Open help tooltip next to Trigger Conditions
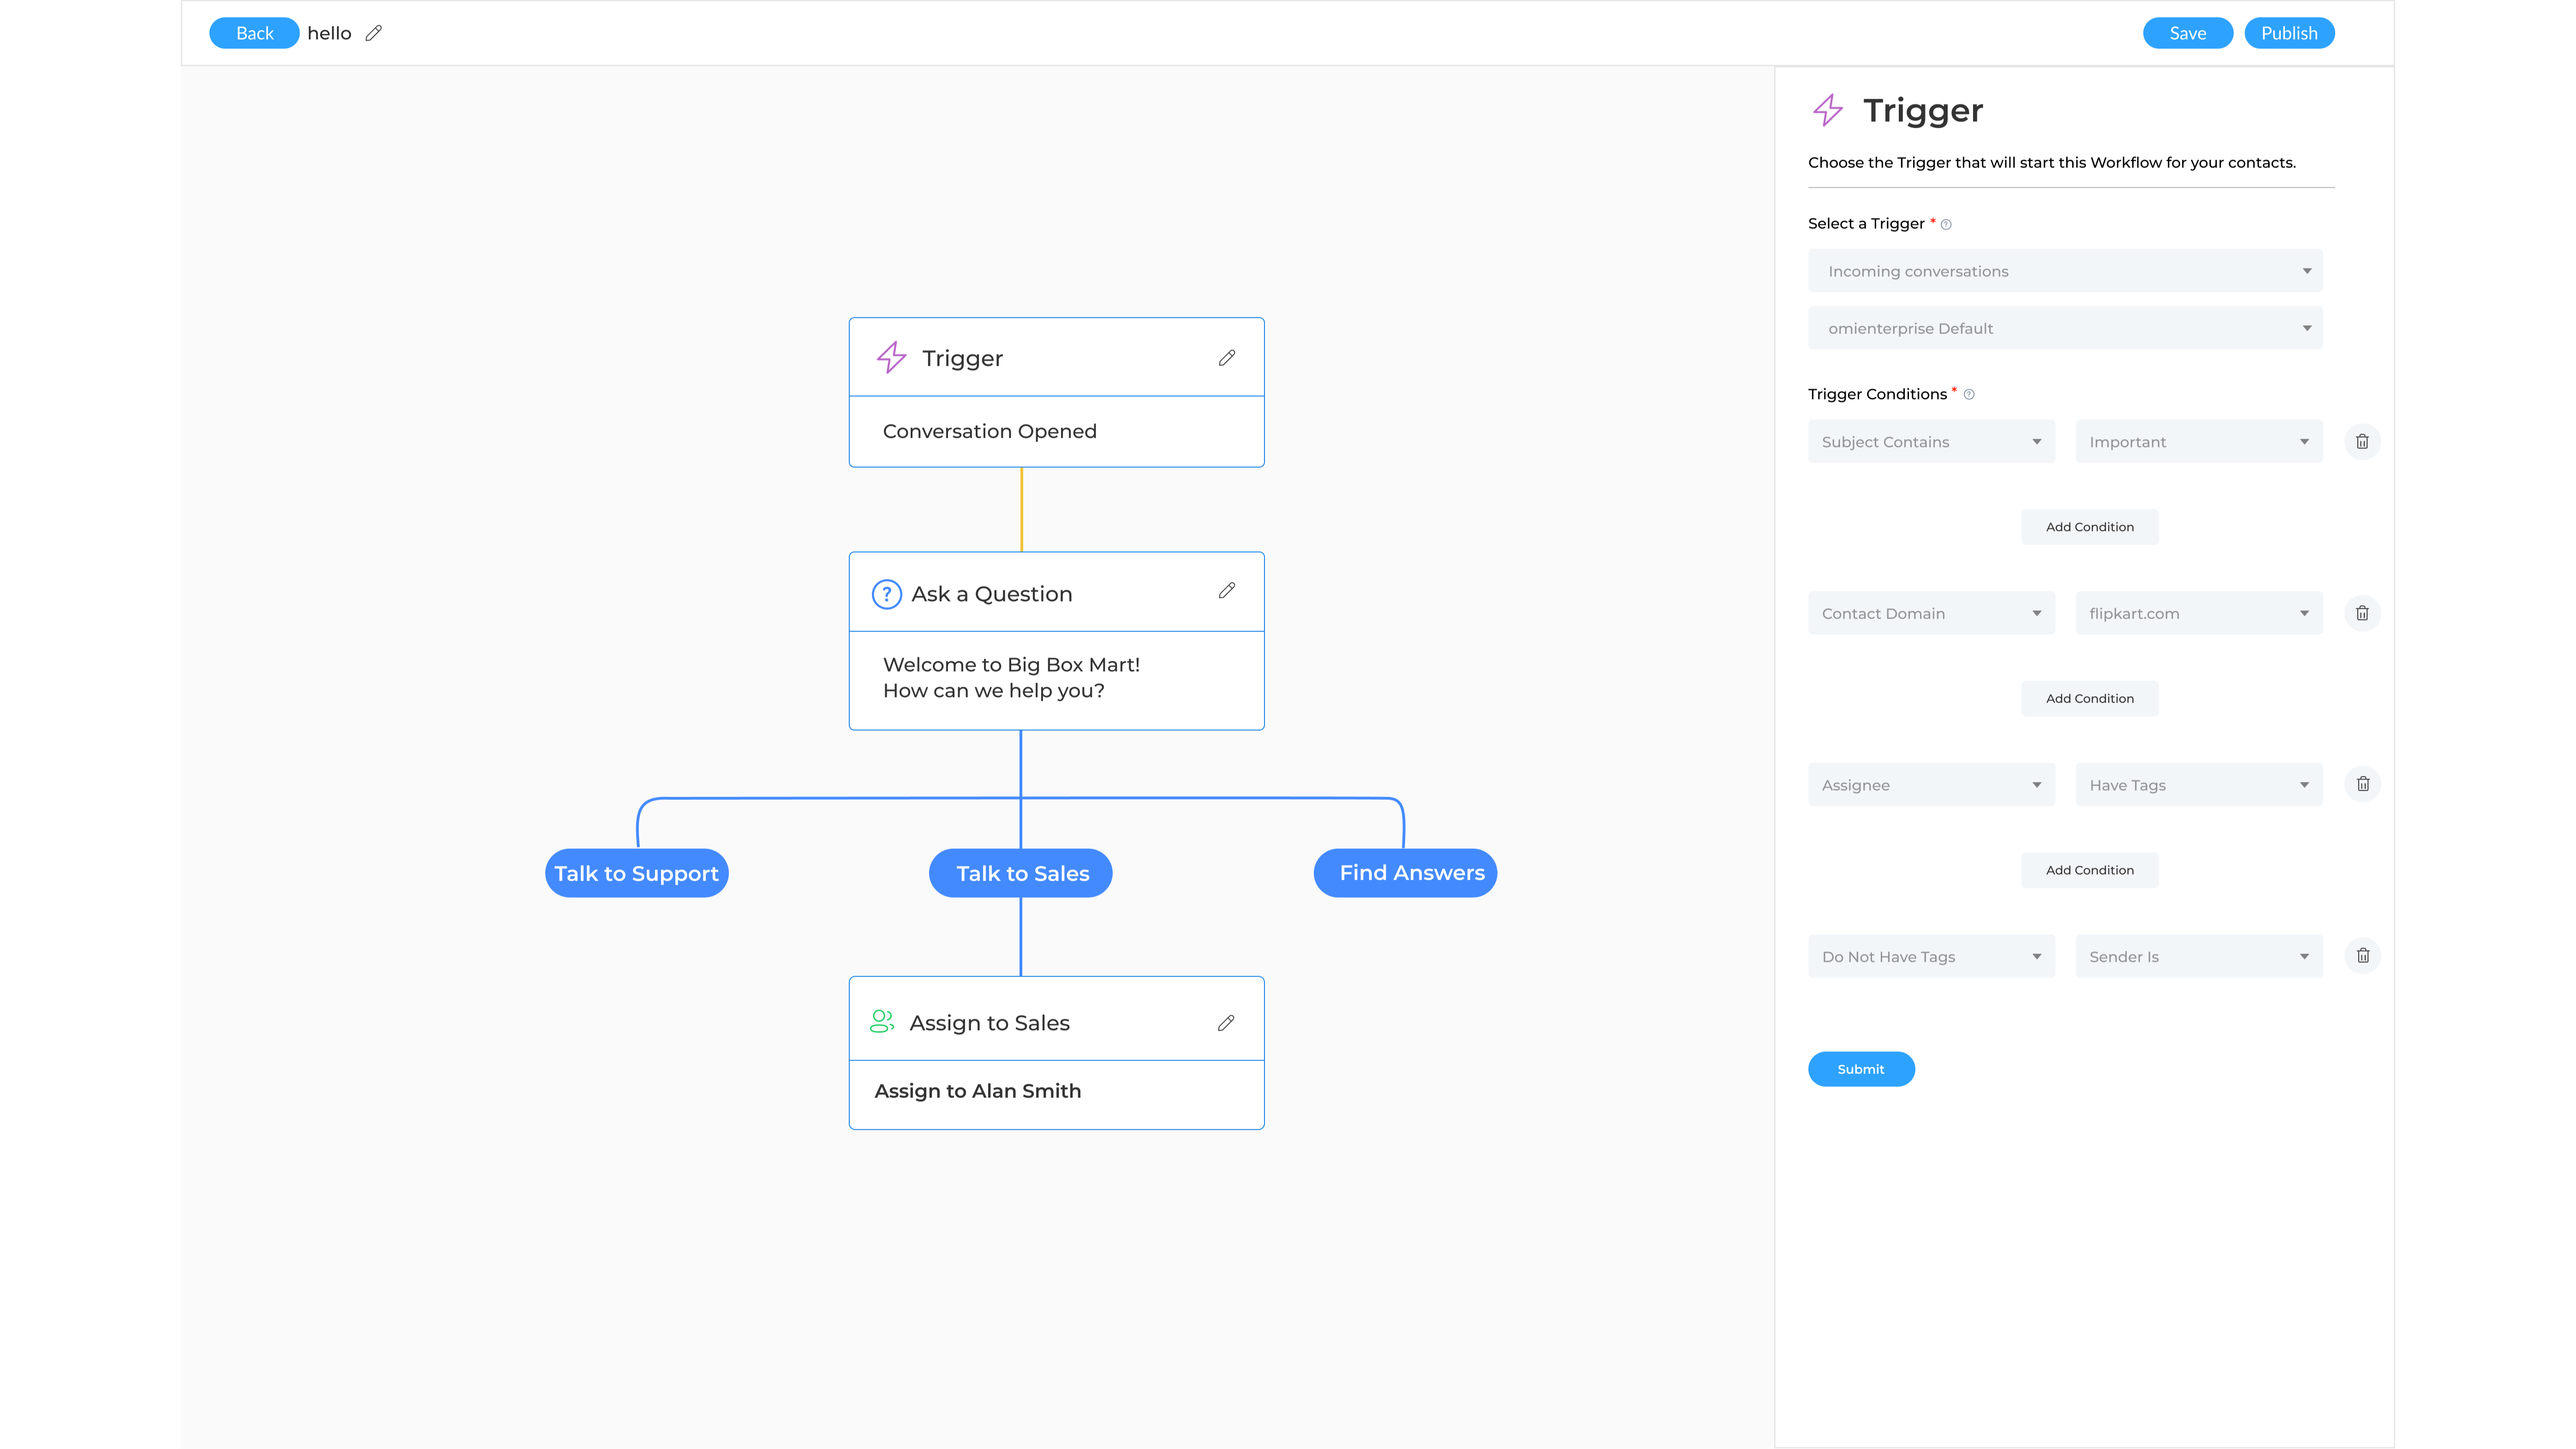Viewport: 2576px width, 1449px height. pos(1968,394)
